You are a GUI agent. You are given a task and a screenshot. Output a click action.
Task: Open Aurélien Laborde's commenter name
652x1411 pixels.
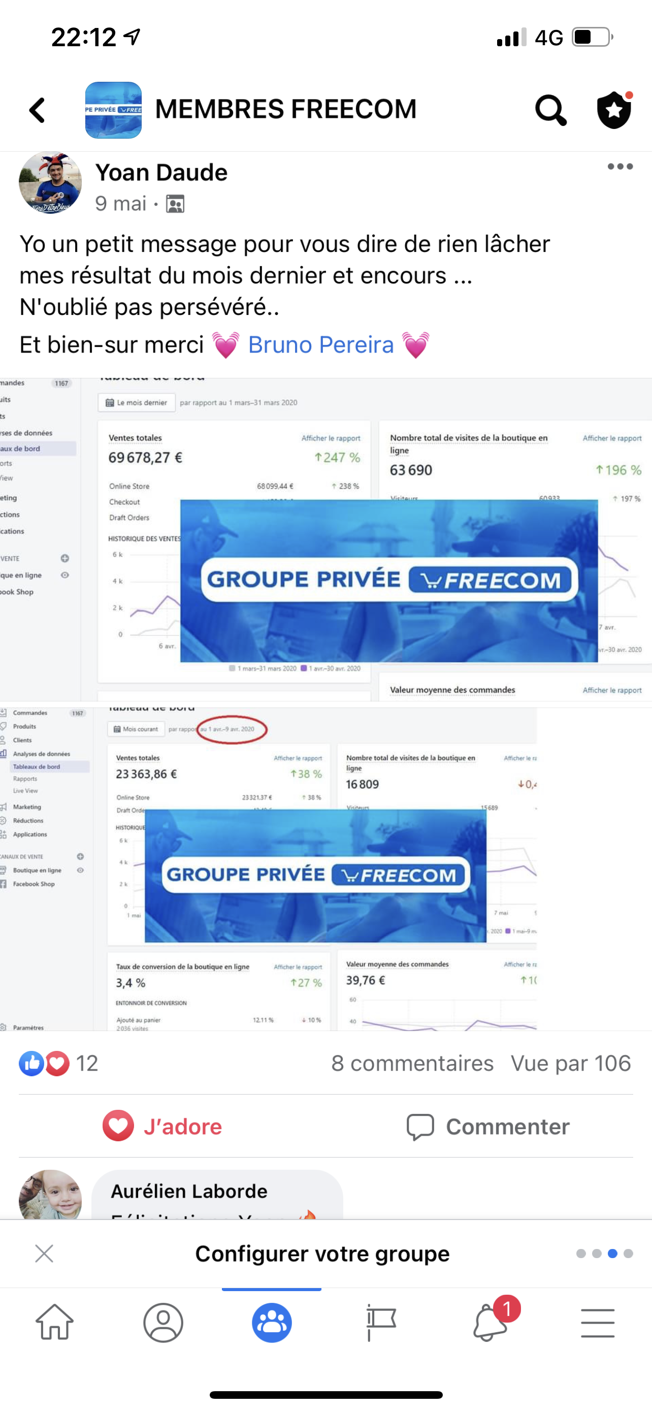click(x=189, y=1192)
